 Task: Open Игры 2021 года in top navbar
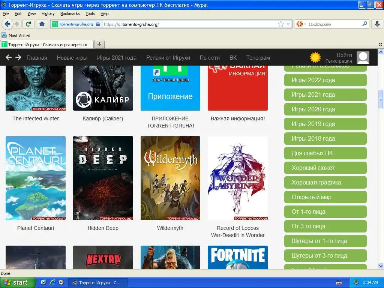(x=117, y=58)
